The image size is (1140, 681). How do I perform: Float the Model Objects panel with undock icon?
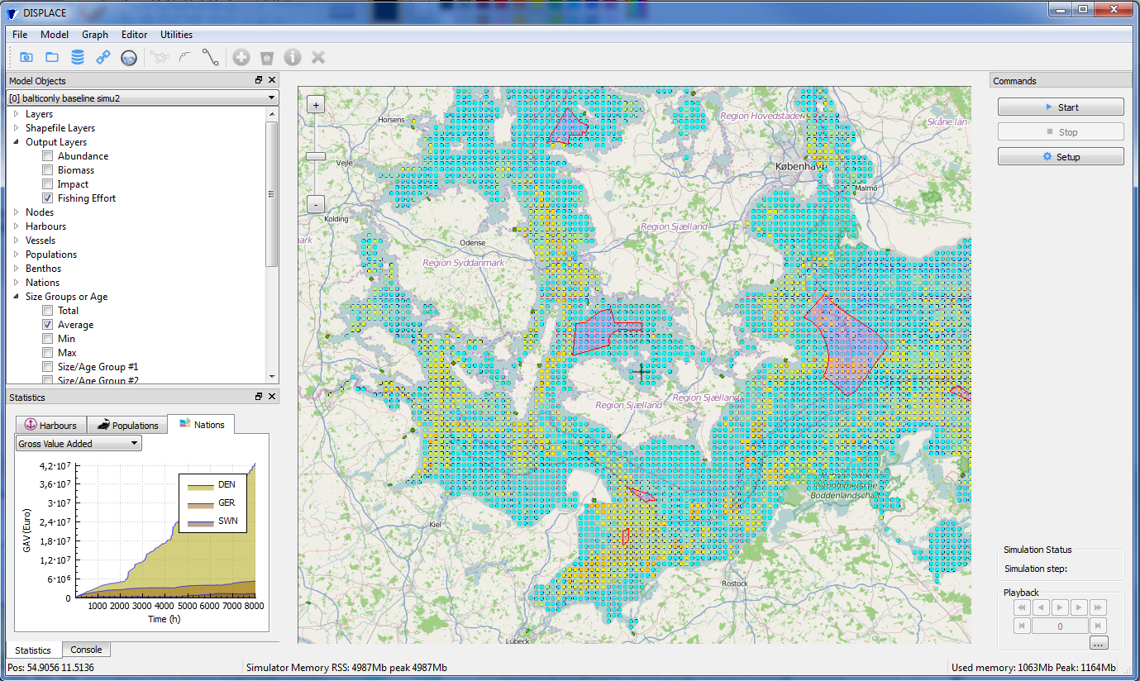[259, 80]
